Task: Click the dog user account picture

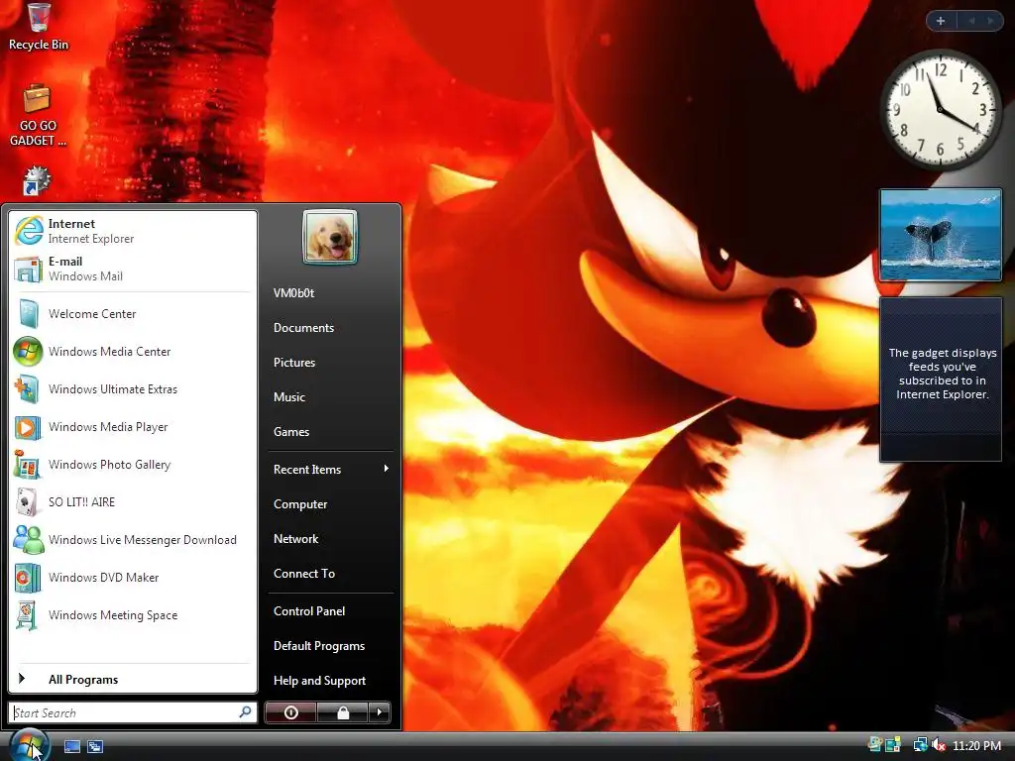Action: coord(329,236)
